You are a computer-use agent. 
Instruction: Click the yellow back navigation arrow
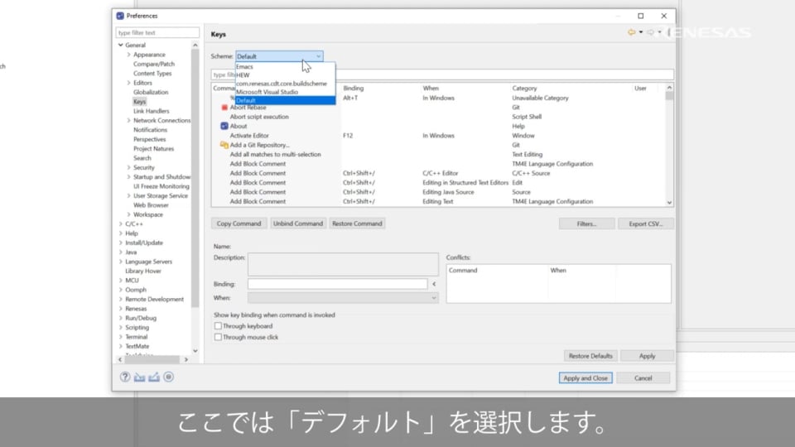(631, 32)
